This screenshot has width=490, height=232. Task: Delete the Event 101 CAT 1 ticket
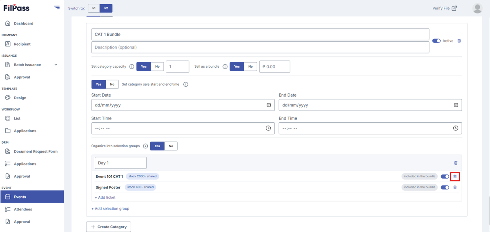[x=455, y=177]
